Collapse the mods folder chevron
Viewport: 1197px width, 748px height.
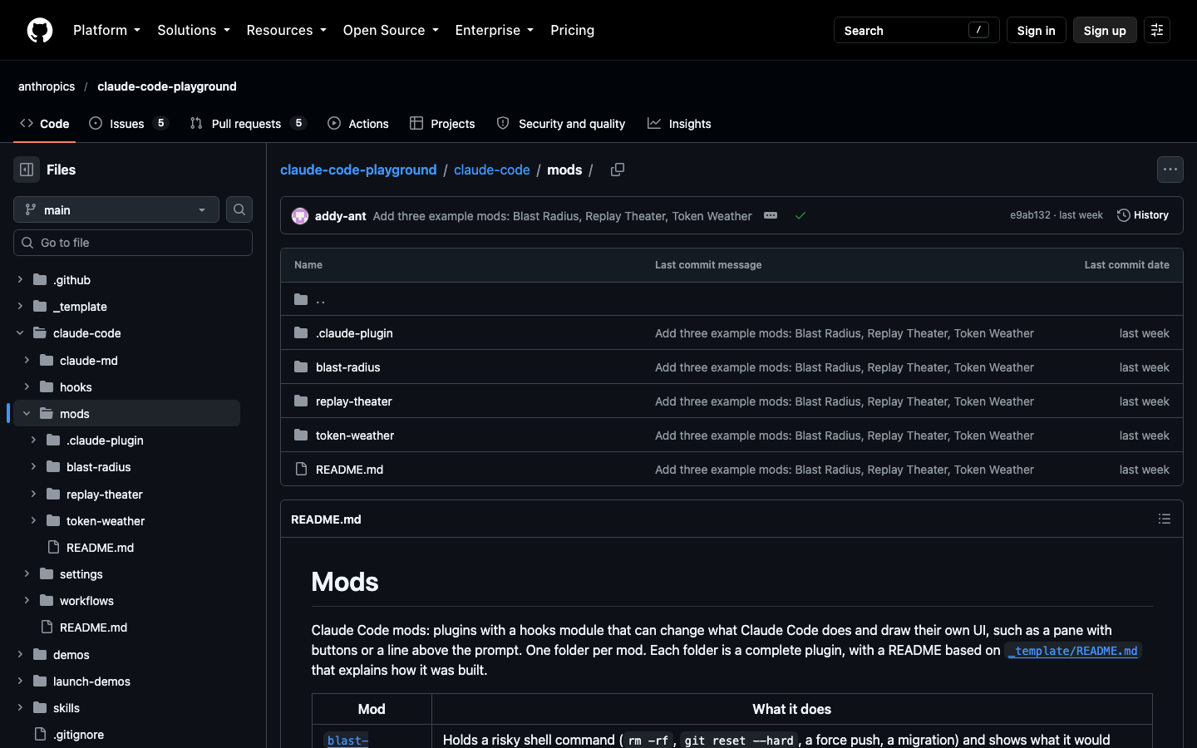tap(27, 413)
